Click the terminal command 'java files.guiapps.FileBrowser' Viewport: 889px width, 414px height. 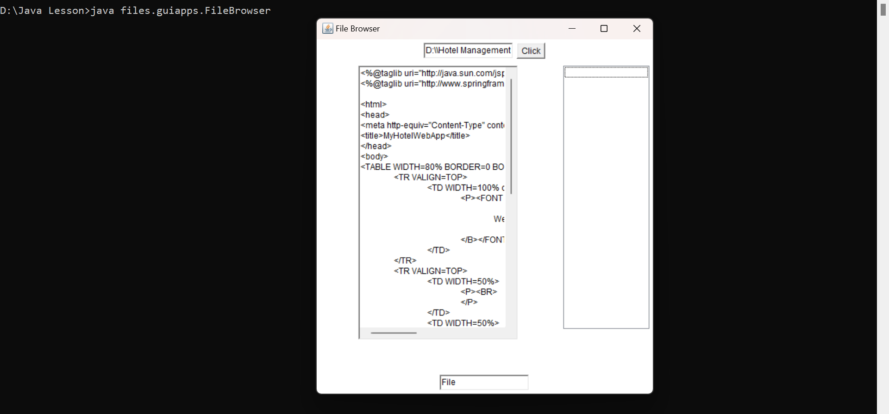coord(181,10)
